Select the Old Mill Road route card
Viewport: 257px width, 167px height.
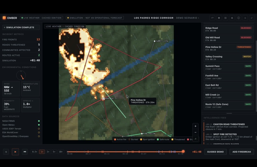pos(229,39)
